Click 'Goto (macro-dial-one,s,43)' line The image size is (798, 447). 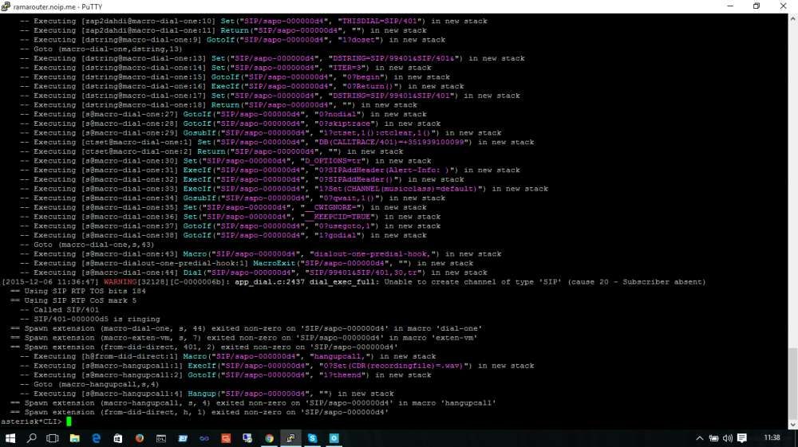(x=87, y=245)
